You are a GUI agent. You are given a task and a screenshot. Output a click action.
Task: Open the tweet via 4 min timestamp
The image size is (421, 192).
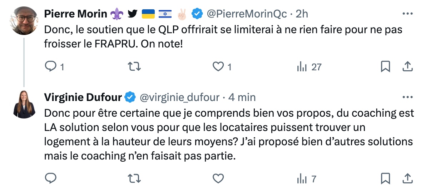(x=242, y=97)
